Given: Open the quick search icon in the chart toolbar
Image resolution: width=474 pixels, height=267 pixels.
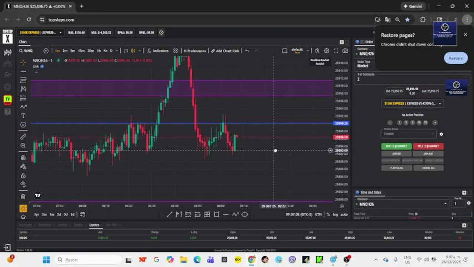Looking at the screenshot, I should 317,51.
